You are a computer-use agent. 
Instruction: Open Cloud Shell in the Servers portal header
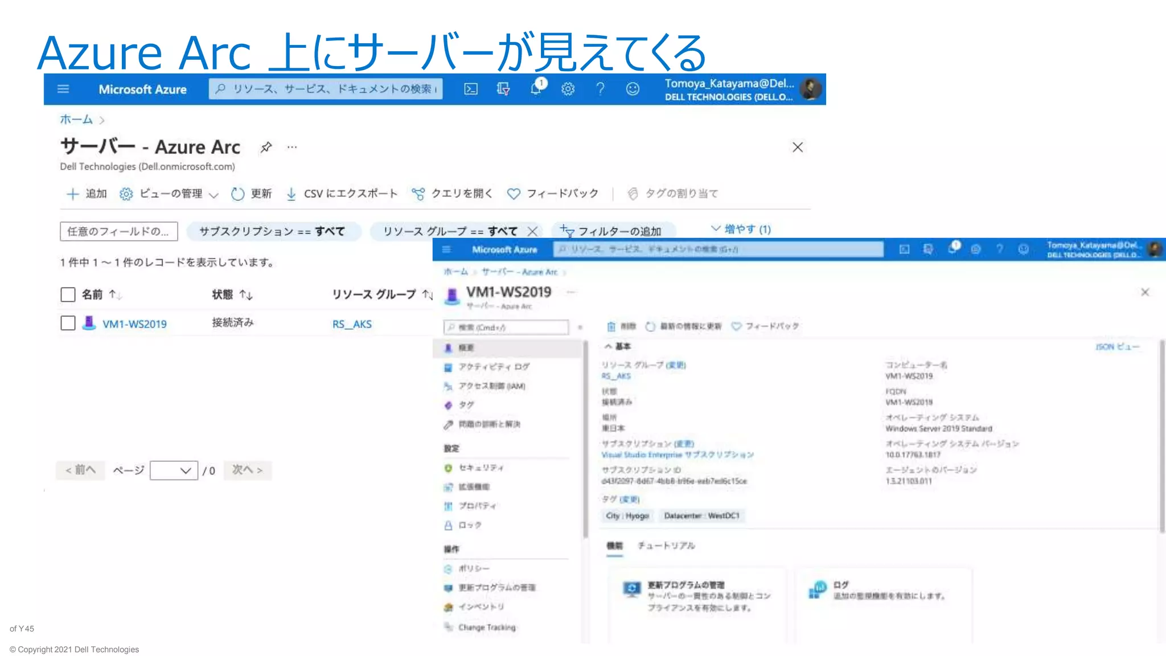tap(471, 89)
